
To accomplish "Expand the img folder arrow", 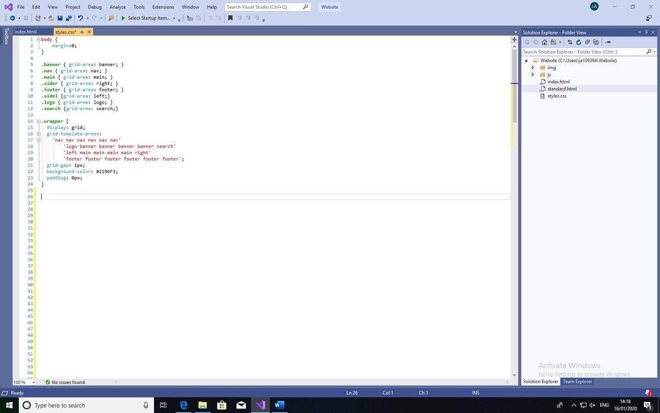I will click(x=533, y=68).
